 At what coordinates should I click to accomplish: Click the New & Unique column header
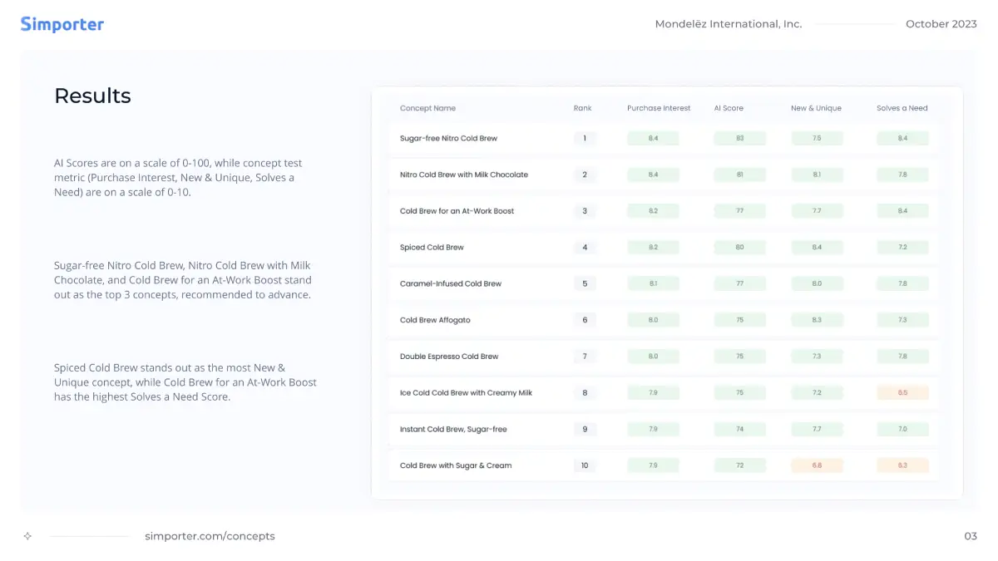tap(816, 108)
